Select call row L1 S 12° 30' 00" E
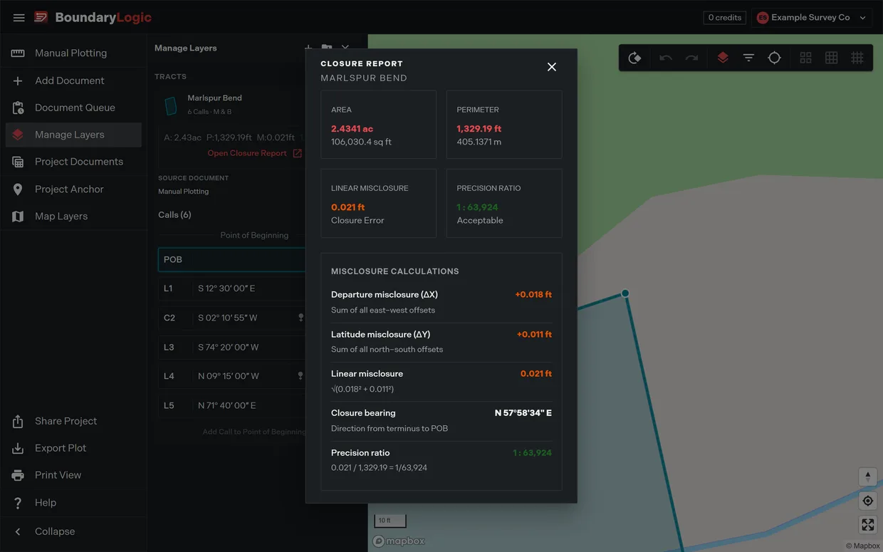 (x=231, y=288)
